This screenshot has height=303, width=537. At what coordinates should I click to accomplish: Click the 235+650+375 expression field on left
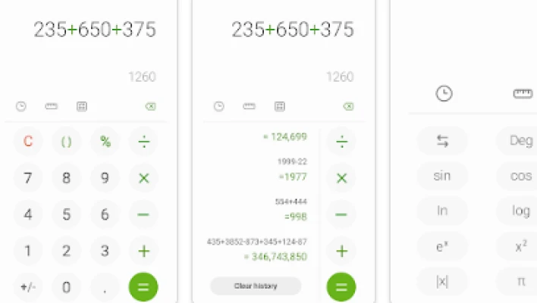click(x=95, y=30)
